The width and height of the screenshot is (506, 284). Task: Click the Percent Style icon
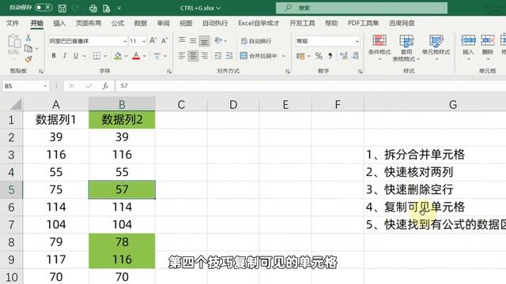pyautogui.click(x=319, y=56)
